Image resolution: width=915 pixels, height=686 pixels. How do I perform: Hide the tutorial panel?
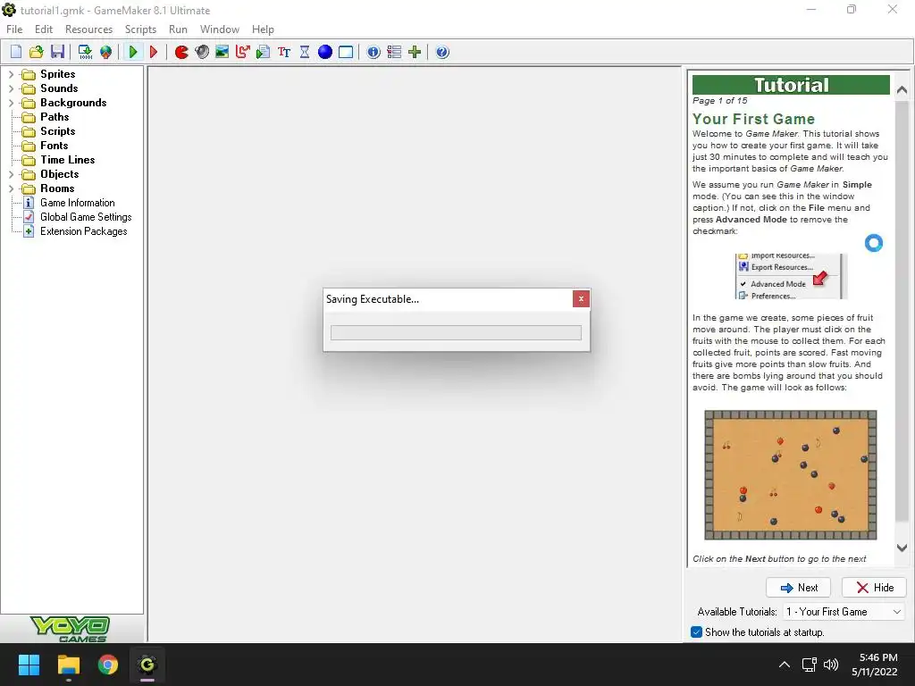click(874, 588)
